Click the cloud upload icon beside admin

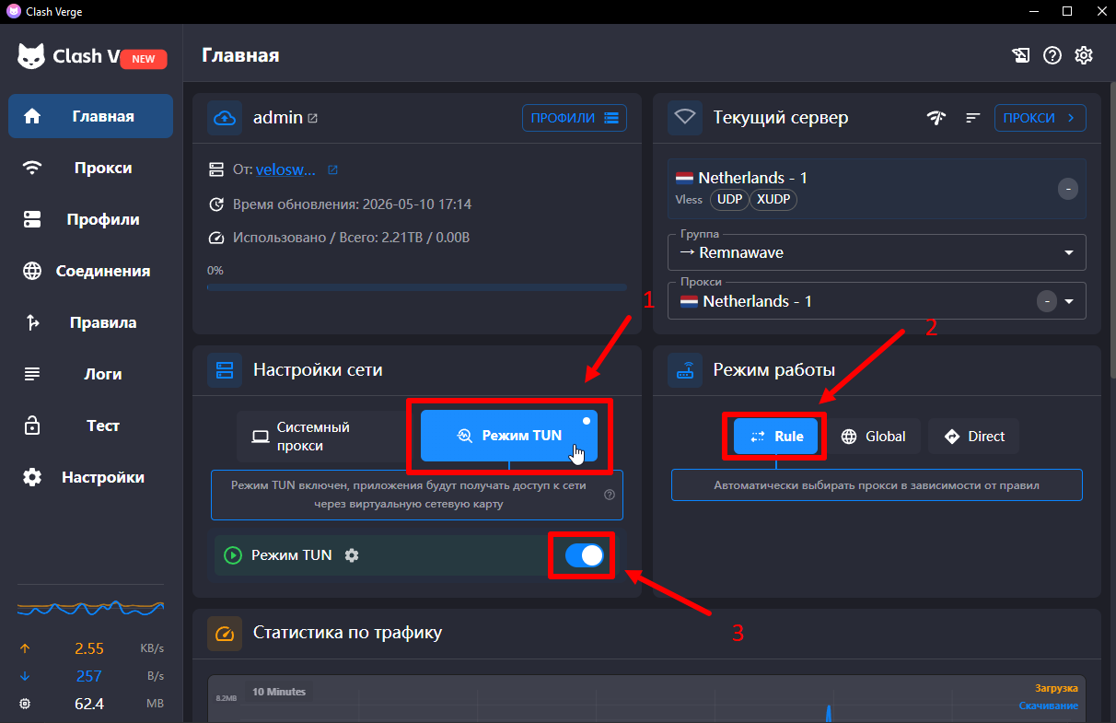coord(225,118)
